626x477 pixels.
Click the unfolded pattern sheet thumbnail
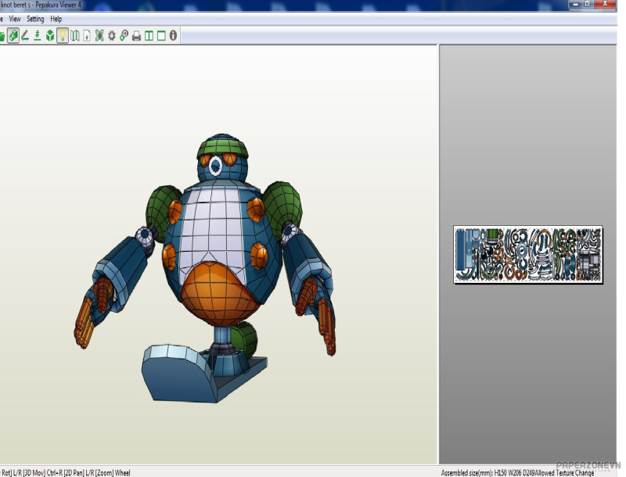[x=527, y=254]
